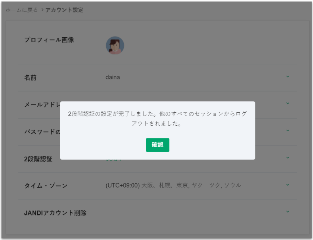Select the タイム・ゾーン row label

(46, 186)
